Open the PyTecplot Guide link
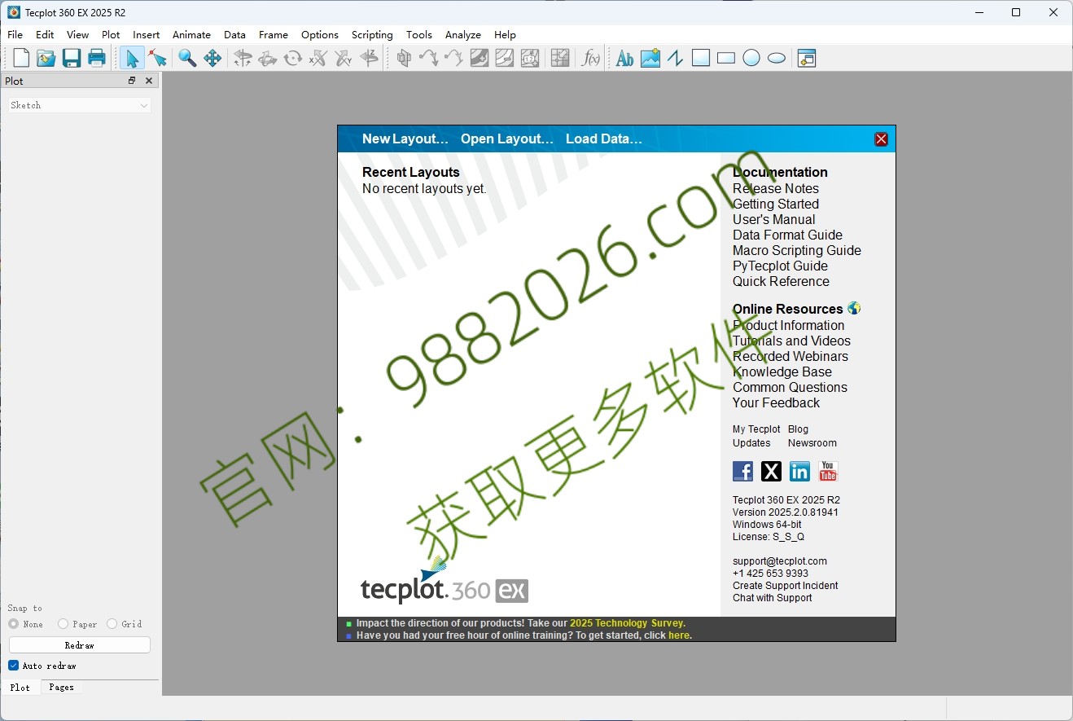Screen dimensions: 1073x721 780,266
